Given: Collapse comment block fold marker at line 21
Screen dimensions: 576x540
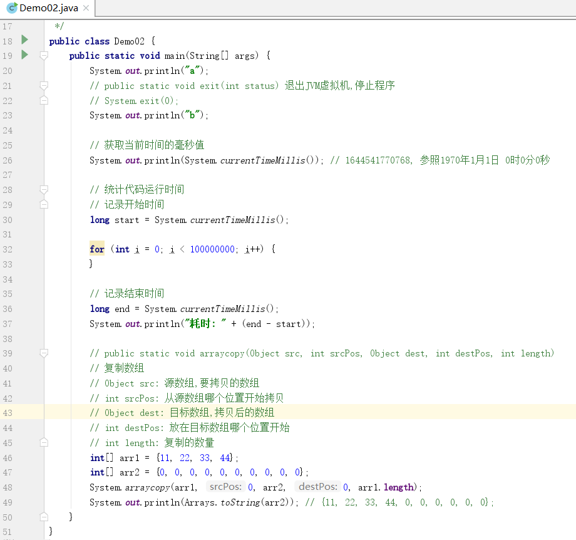Looking at the screenshot, I should click(x=44, y=86).
